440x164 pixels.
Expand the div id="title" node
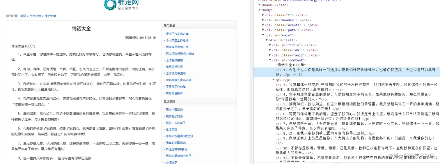pyautogui.click(x=270, y=45)
